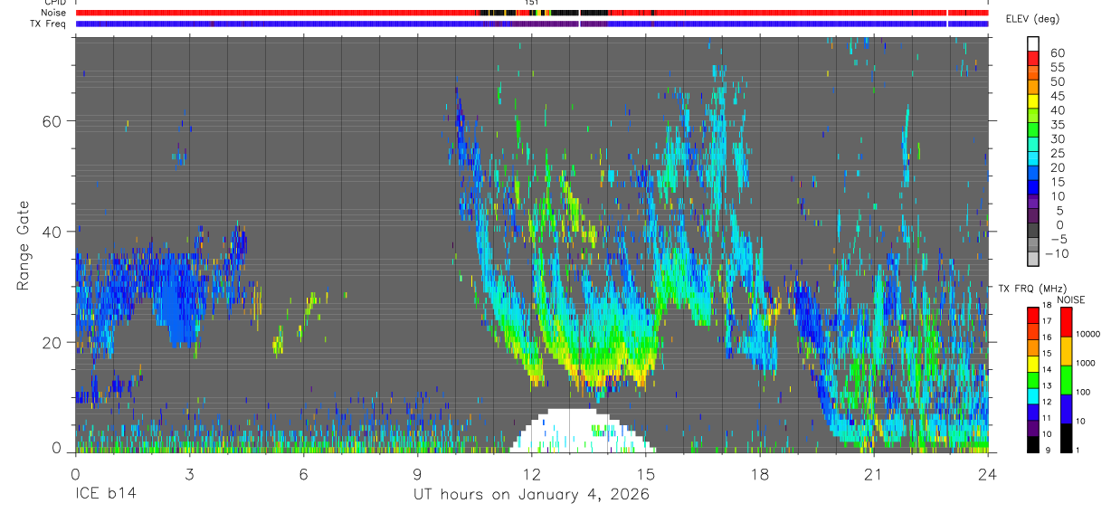
Task: Click the '35' label on the ELEV scale
Action: 1057,125
